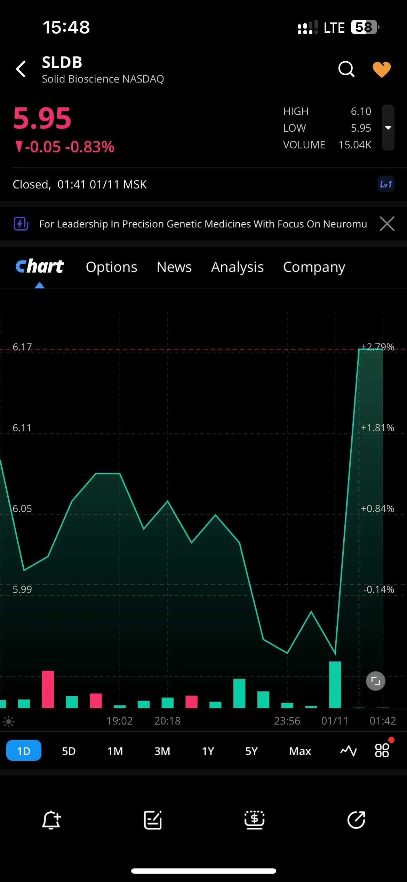
Task: Toggle the extended-hours sun icon on the chart
Action: tap(8, 721)
